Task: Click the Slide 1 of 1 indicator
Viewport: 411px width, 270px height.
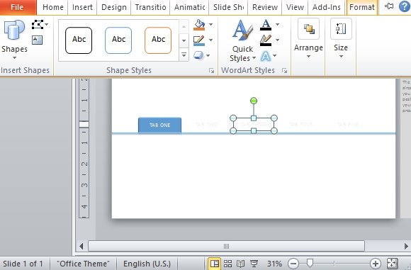Action: [x=23, y=264]
